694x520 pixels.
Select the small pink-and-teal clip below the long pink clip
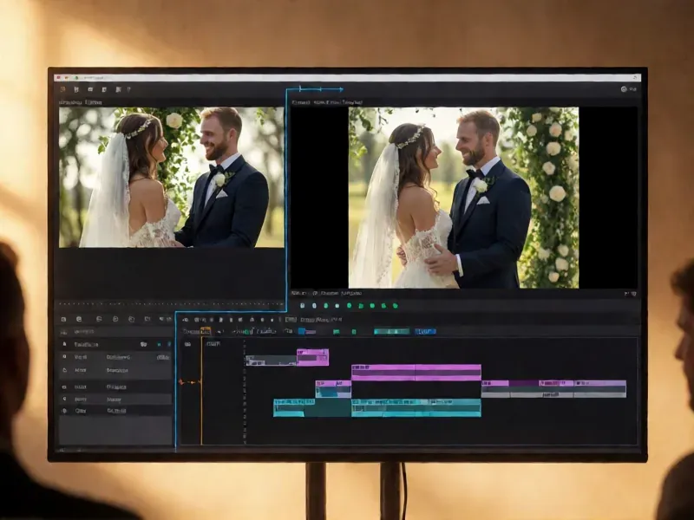click(333, 389)
